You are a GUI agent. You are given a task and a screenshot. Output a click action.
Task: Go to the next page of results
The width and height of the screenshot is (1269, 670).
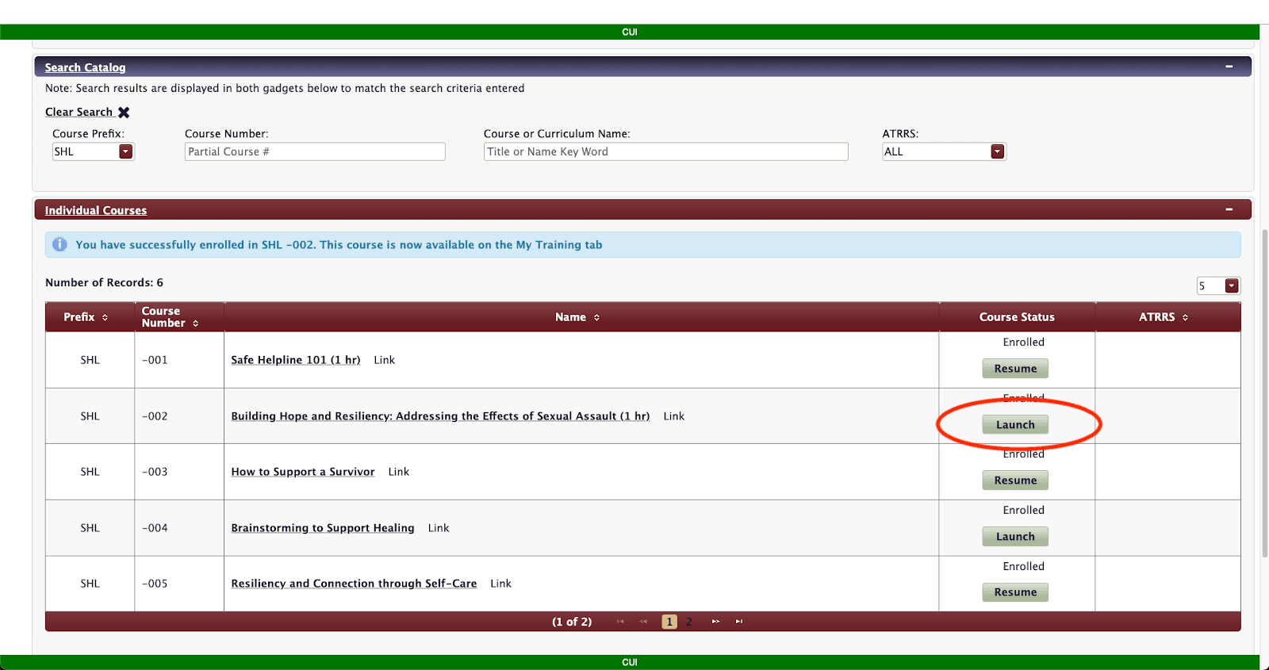[x=715, y=622]
